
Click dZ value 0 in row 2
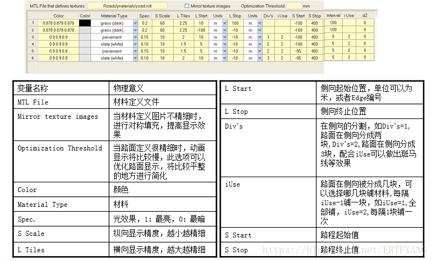[365, 30]
